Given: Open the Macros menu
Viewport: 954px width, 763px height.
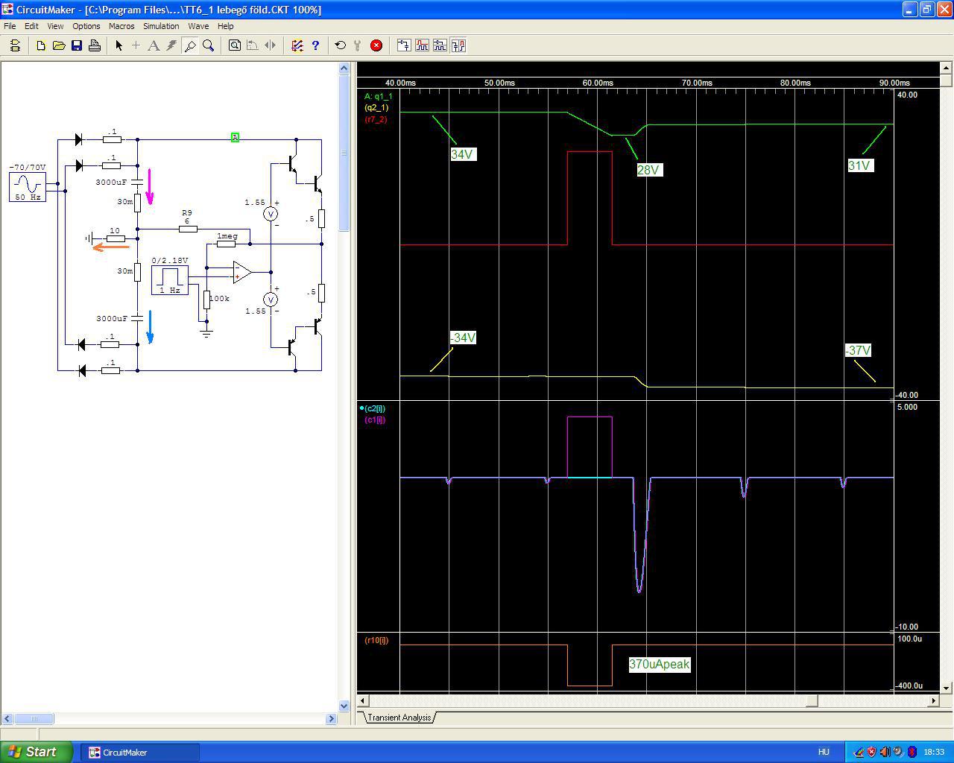Looking at the screenshot, I should tap(121, 26).
